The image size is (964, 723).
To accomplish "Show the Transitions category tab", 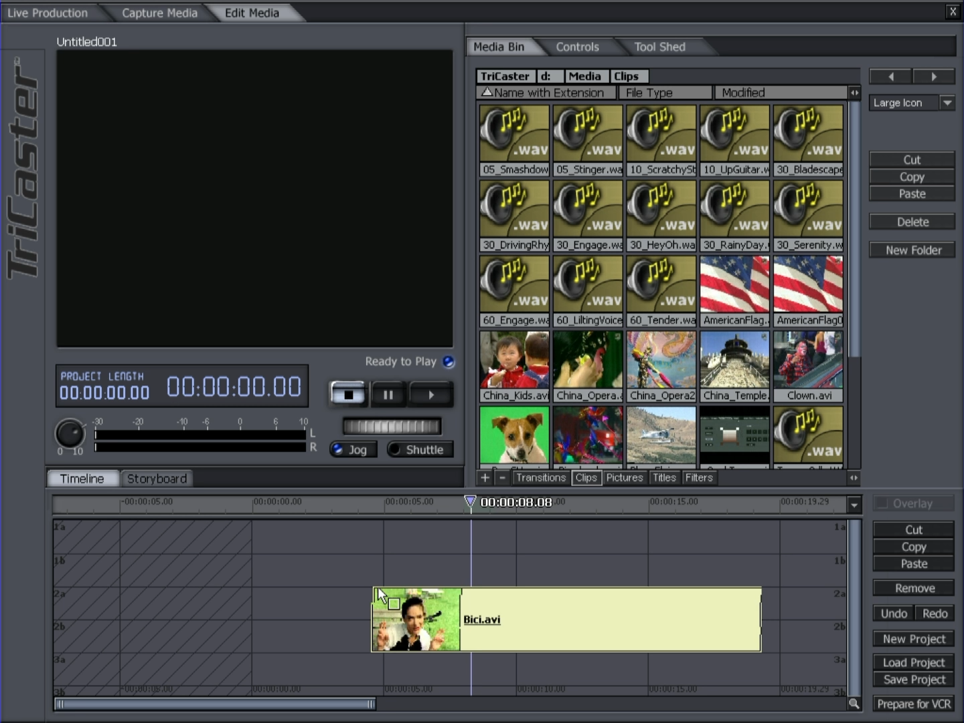I will [541, 477].
